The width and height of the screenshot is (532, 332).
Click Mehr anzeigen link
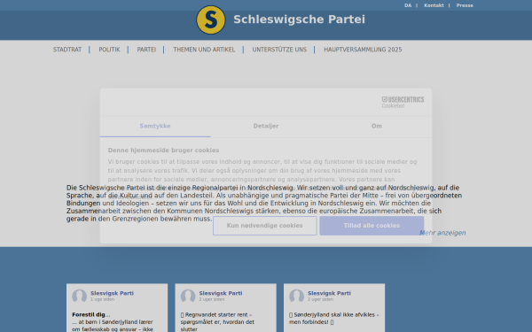[x=442, y=233]
